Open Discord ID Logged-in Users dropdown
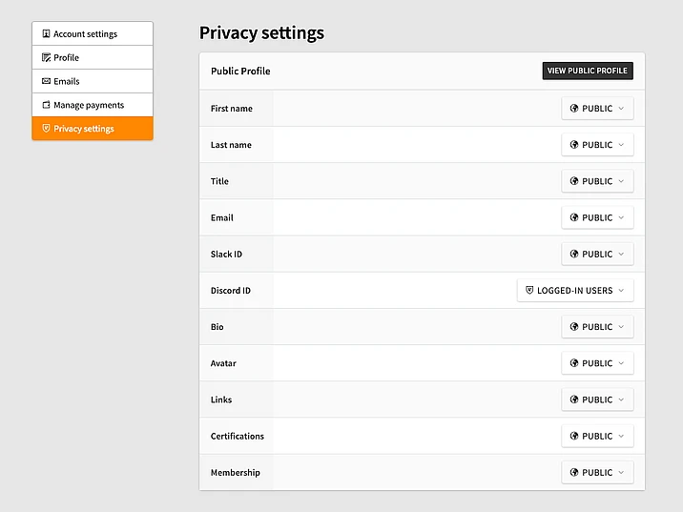The width and height of the screenshot is (683, 512). (x=575, y=291)
